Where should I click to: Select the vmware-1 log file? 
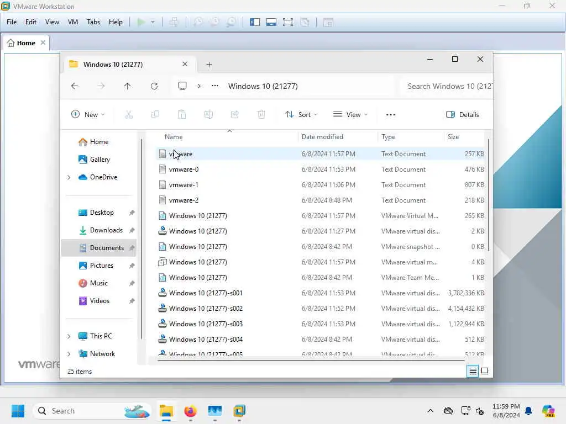pos(321,185)
